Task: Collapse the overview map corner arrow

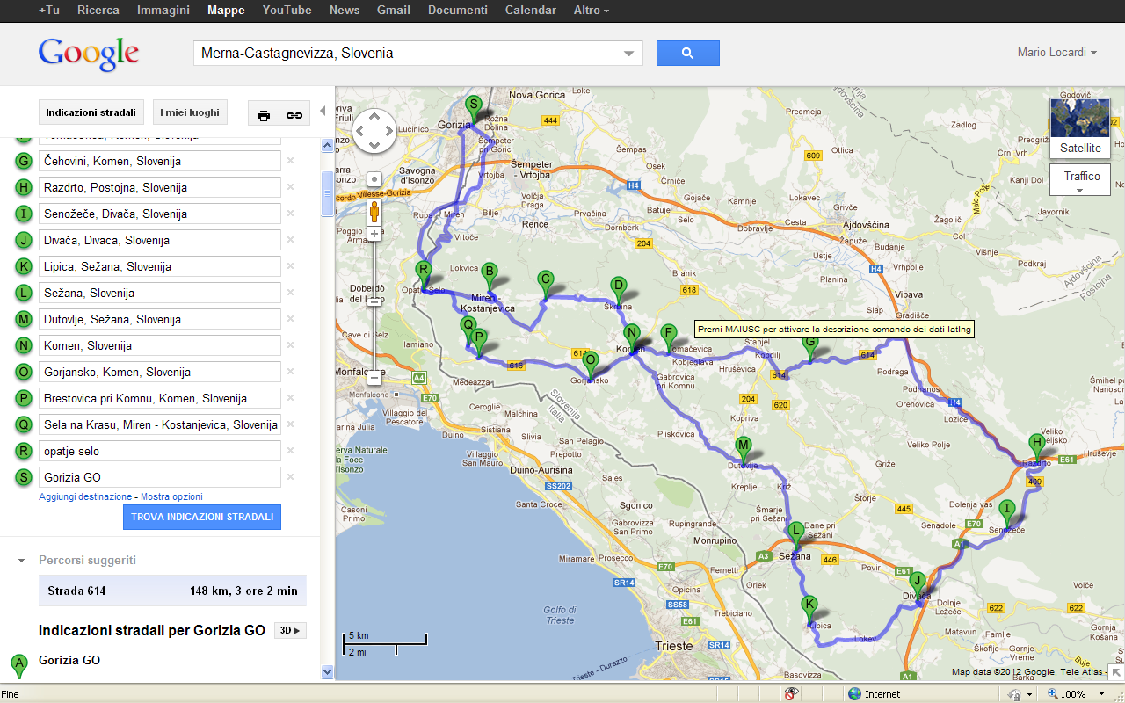Action: coord(1115,673)
